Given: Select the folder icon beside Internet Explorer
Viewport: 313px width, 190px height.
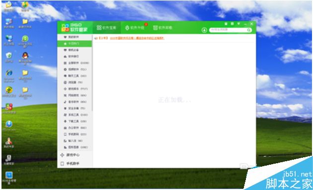Looking at the screenshot, I should click(x=25, y=76).
